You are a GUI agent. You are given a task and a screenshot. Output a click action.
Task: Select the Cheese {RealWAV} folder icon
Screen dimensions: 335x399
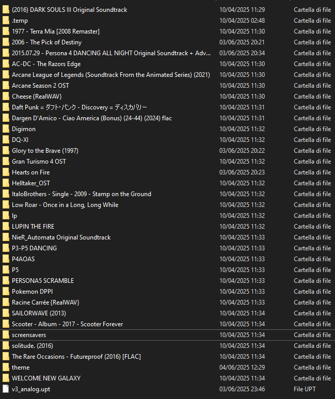(6, 97)
